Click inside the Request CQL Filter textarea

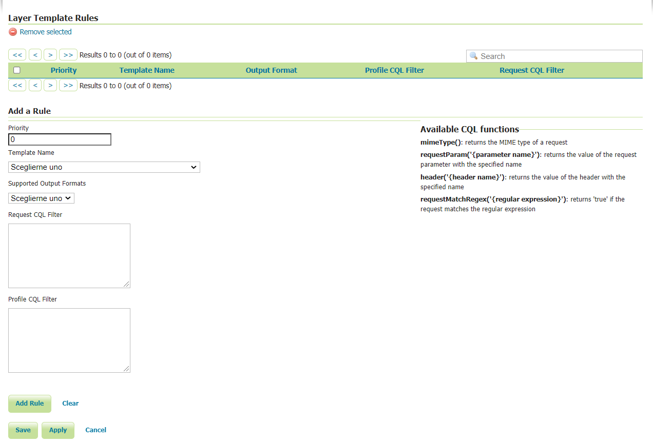[x=69, y=255]
